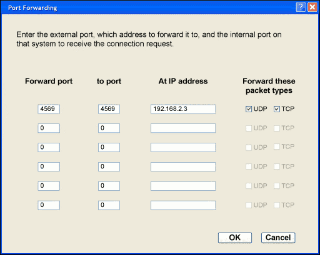Uncheck UDP for the 4569 port rule
Screen dimensions: 320x255
click(249, 109)
